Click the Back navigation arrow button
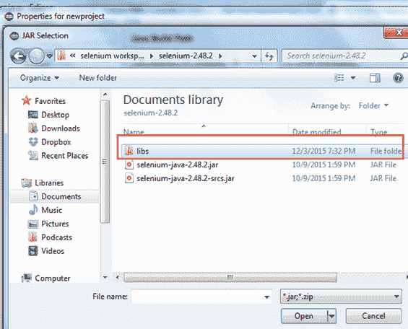 [18, 56]
